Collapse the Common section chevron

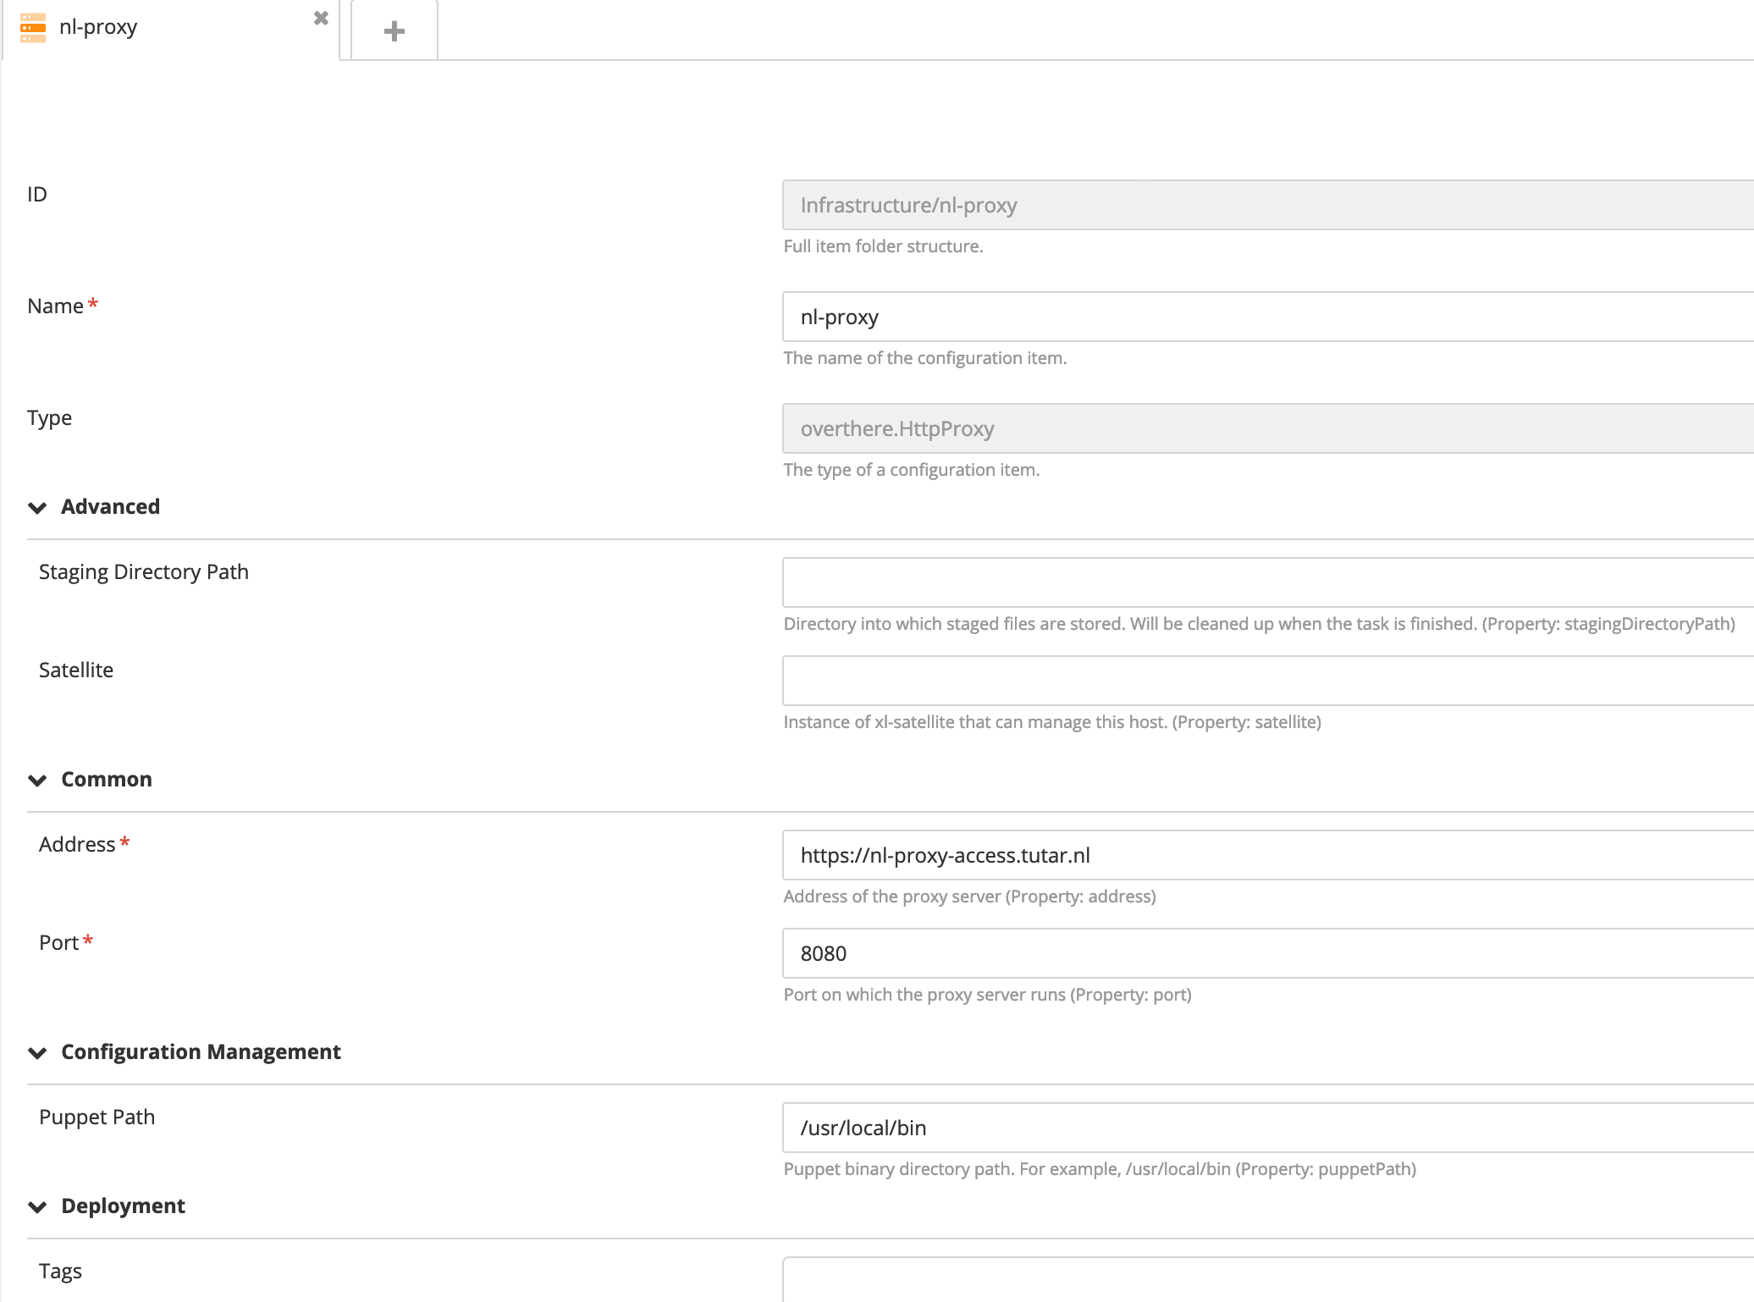(x=37, y=781)
